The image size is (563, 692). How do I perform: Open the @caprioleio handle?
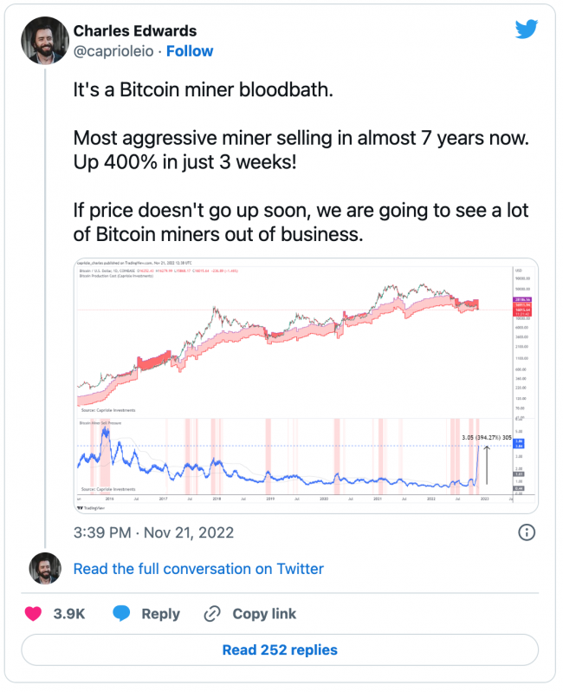coord(113,51)
